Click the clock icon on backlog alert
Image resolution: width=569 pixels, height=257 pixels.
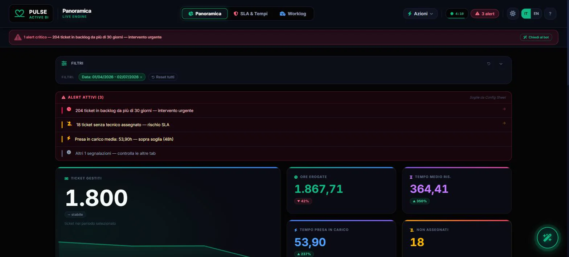point(69,109)
